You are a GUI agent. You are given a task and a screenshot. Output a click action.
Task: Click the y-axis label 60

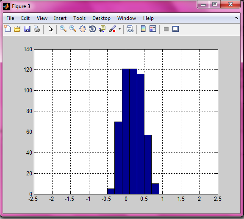click(29, 132)
